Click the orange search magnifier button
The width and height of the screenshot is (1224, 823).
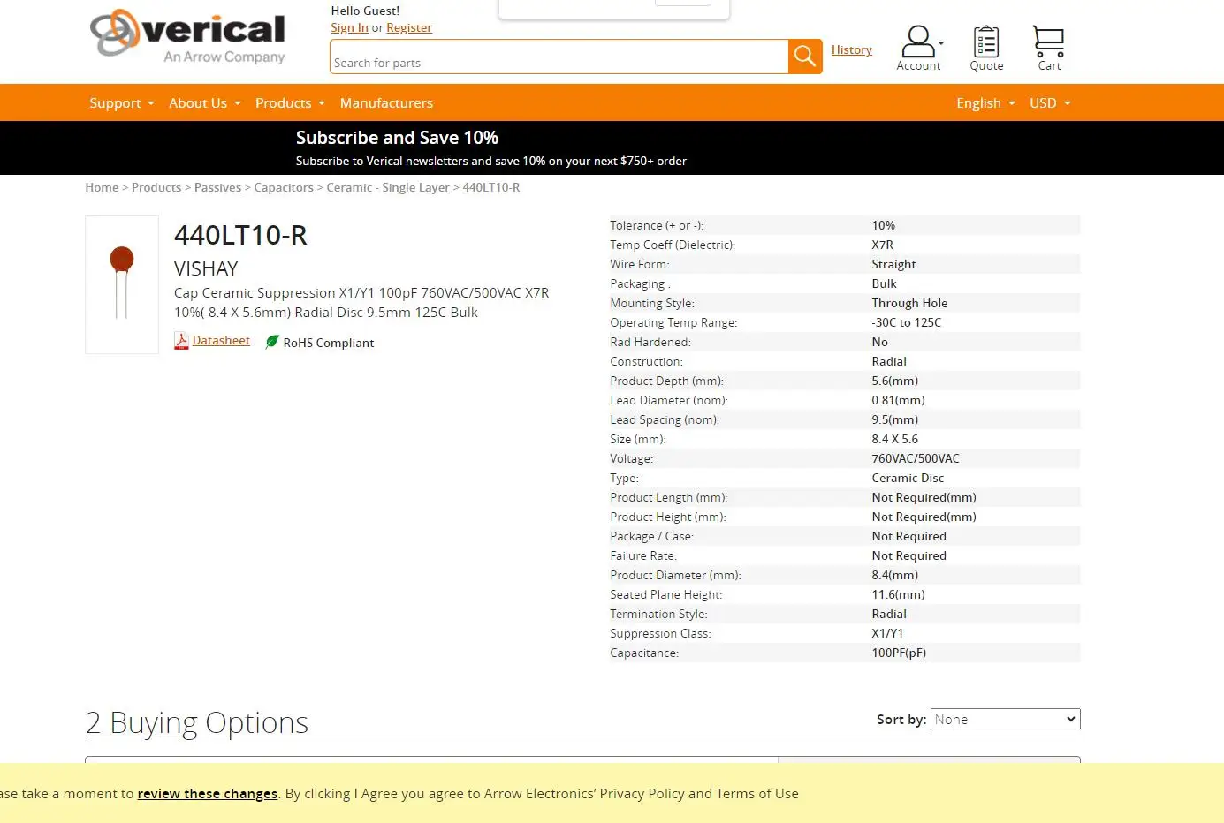[x=805, y=57]
